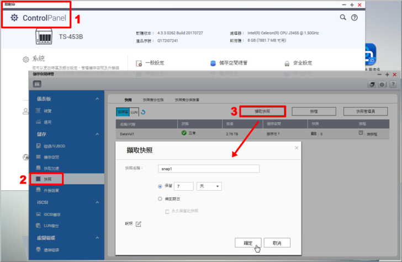The width and height of the screenshot is (402, 262).
Task: Click the 擷取快照 take snapshot button
Action: (x=262, y=111)
